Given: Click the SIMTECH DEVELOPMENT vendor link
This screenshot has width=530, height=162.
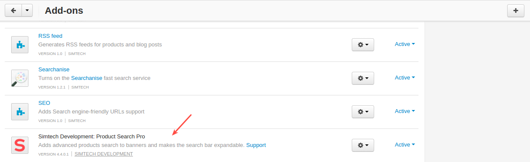Looking at the screenshot, I should pyautogui.click(x=104, y=154).
